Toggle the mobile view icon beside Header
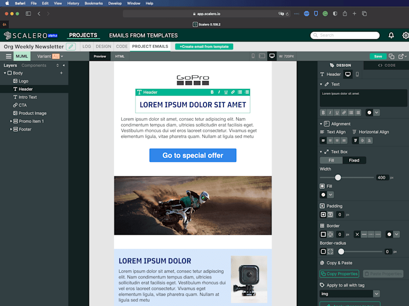The image size is (409, 306). point(357,74)
